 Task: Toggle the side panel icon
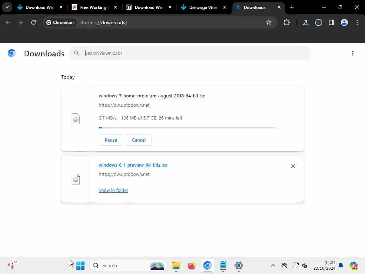click(x=331, y=22)
